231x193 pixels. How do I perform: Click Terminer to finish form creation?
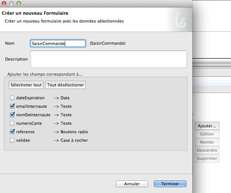tap(170, 184)
